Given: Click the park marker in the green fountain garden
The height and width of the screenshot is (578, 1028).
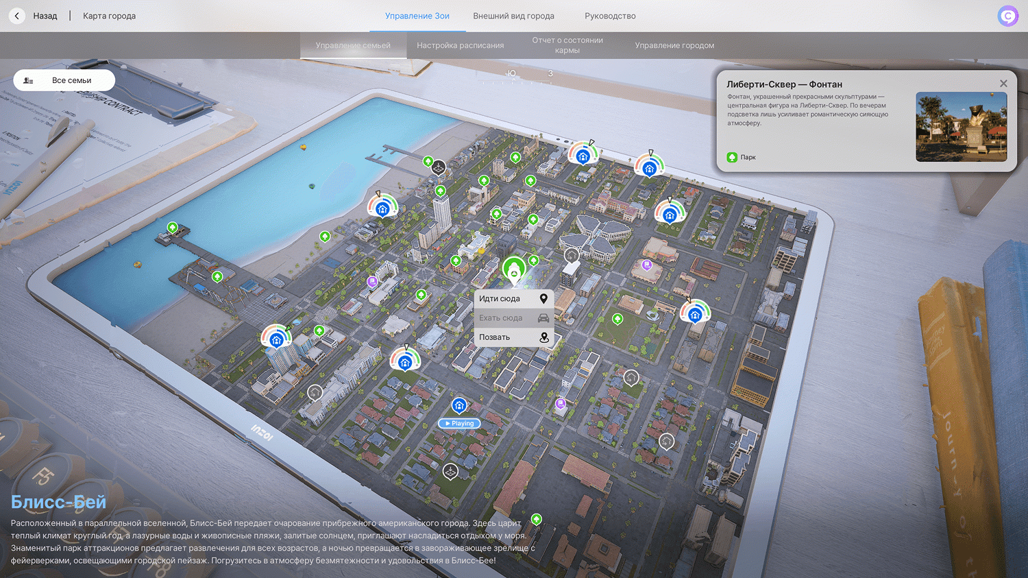Looking at the screenshot, I should coord(617,319).
